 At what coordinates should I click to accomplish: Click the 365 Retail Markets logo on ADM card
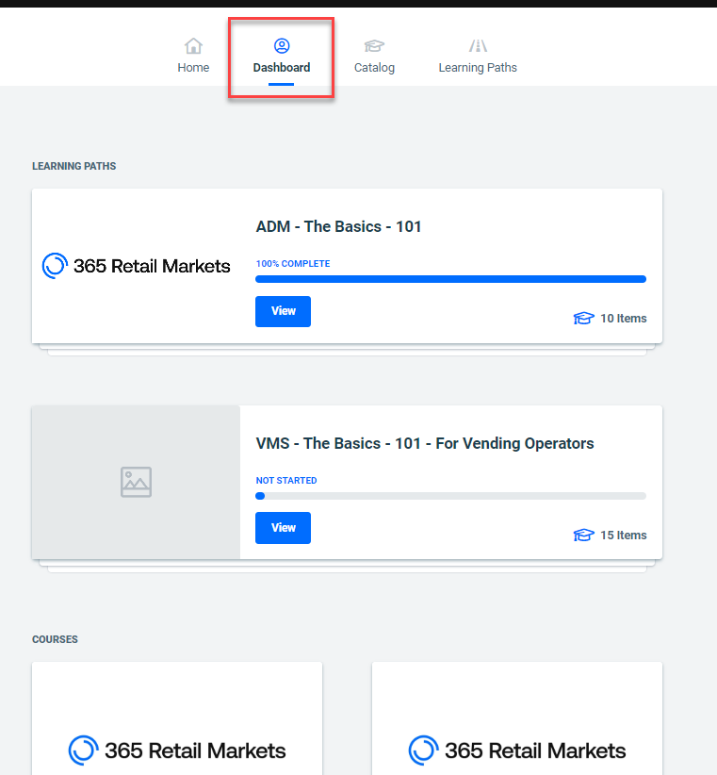click(137, 266)
